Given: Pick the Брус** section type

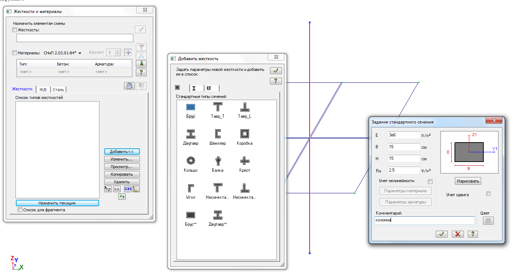Looking at the screenshot, I should coord(191,215).
